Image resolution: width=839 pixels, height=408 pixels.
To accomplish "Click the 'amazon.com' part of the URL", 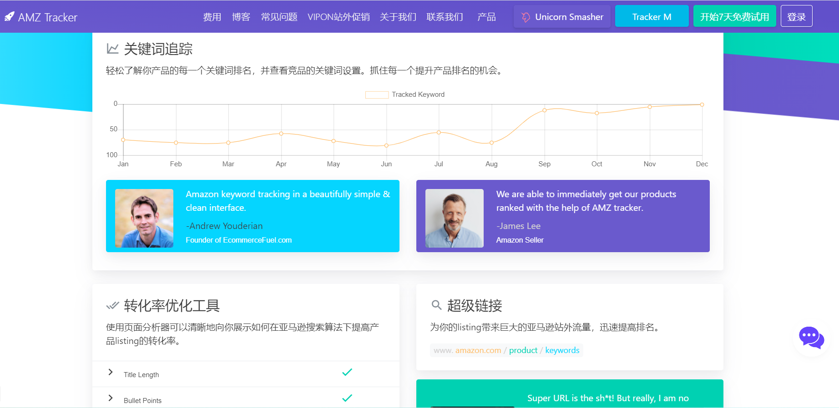I will [478, 350].
